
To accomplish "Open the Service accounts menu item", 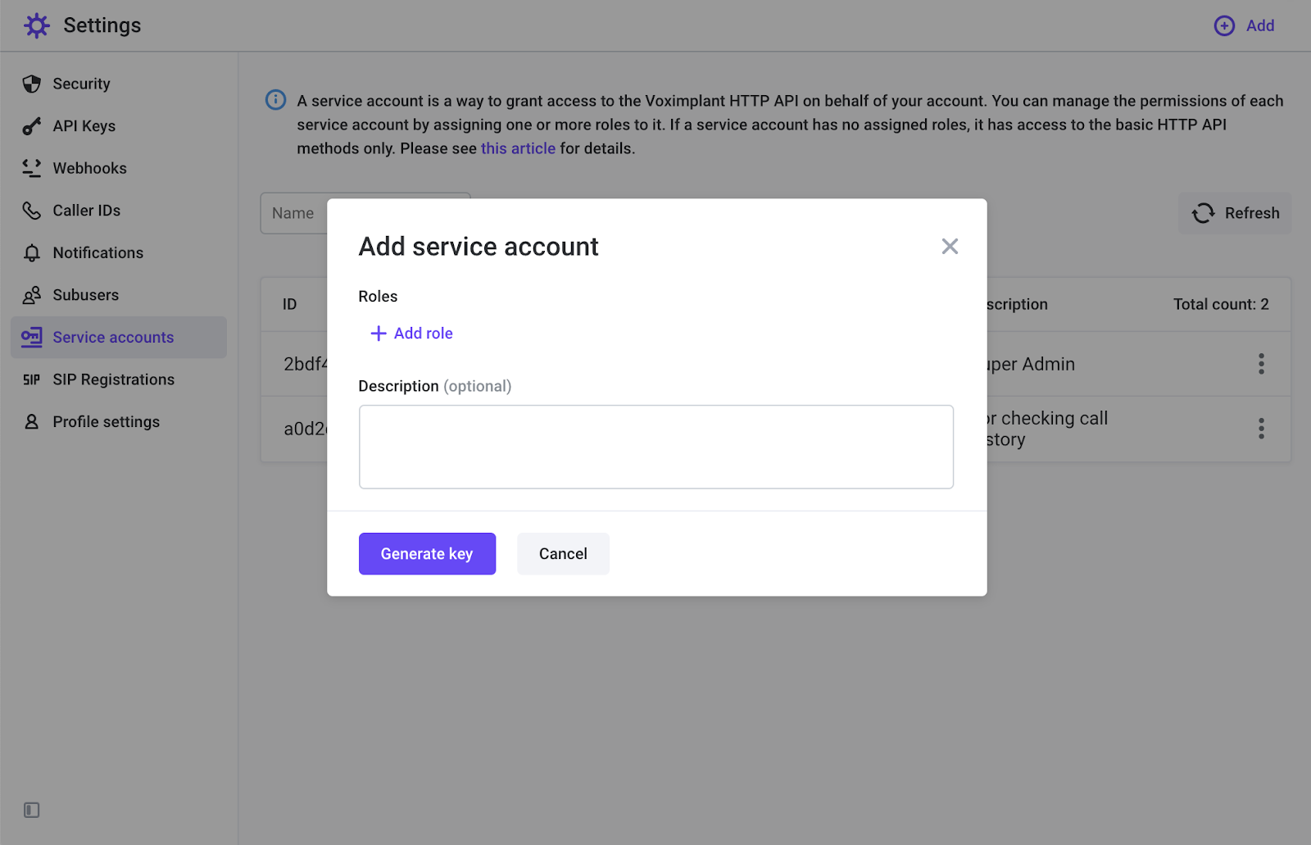I will point(119,338).
